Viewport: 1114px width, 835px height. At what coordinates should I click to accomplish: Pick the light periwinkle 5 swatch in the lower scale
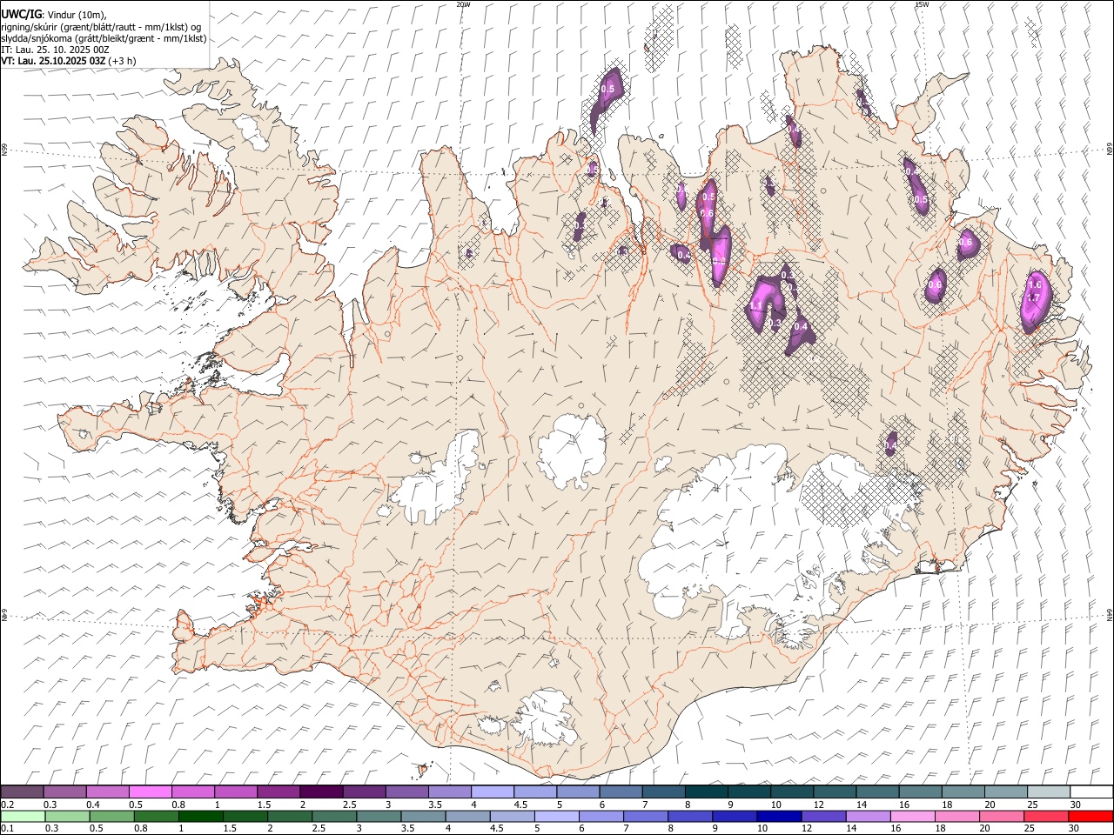click(x=557, y=817)
